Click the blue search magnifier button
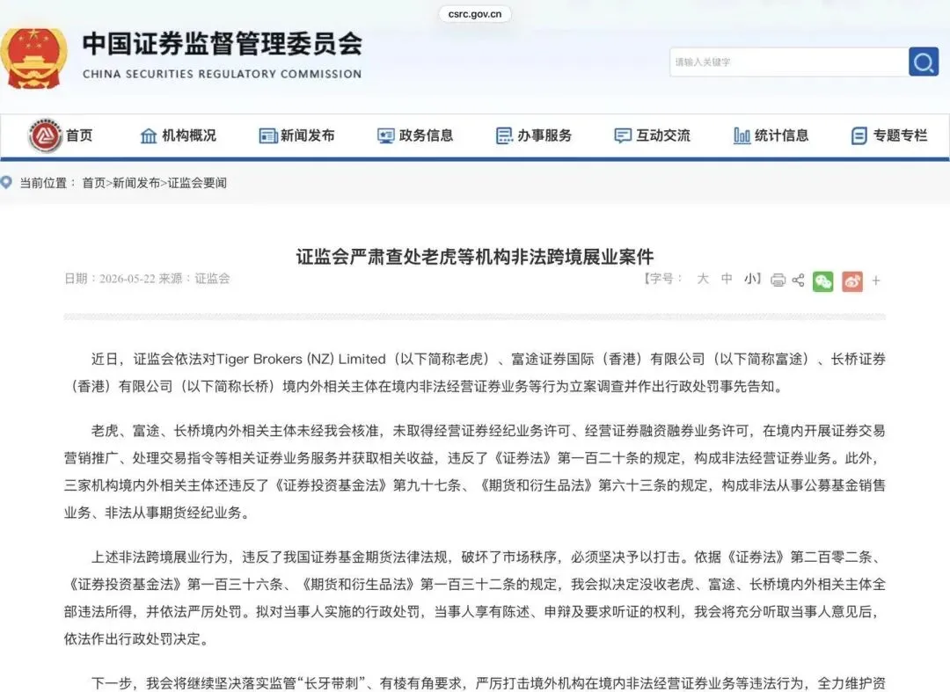The height and width of the screenshot is (692, 950). tap(924, 62)
